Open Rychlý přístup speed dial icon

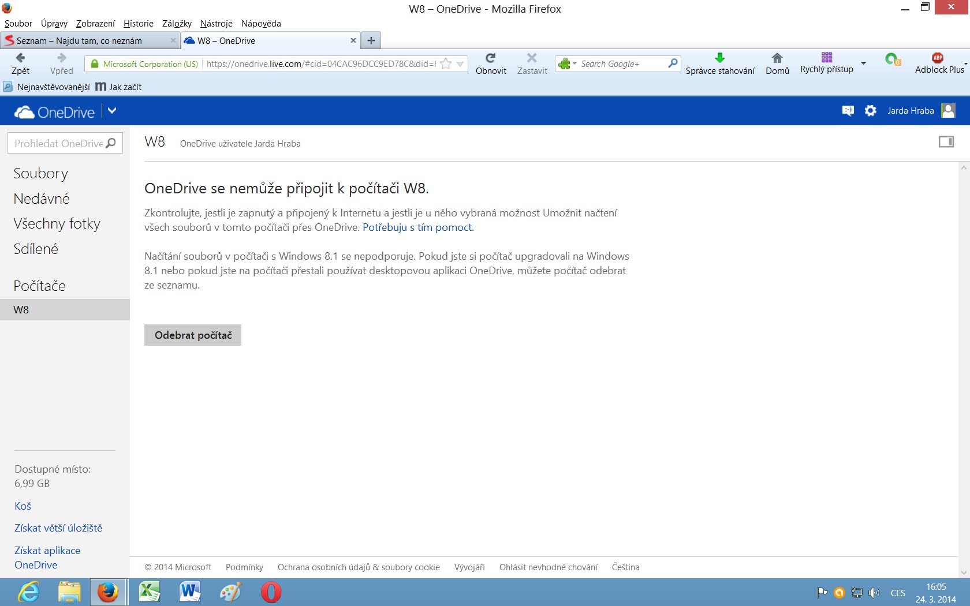click(x=827, y=57)
